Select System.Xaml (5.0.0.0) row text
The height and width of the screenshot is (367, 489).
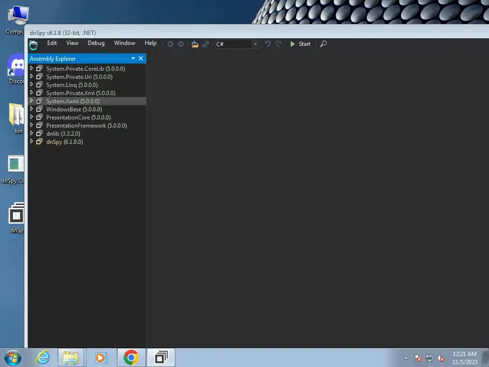(73, 101)
